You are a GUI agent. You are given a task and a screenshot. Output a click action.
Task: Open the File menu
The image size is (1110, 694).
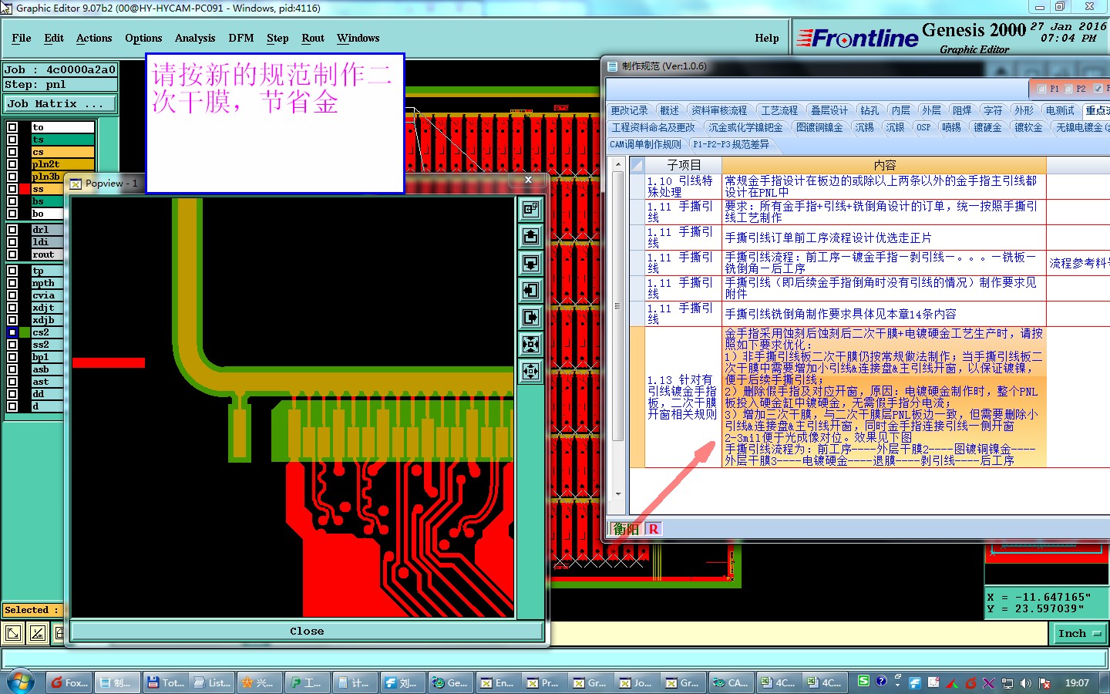(x=22, y=38)
